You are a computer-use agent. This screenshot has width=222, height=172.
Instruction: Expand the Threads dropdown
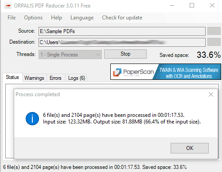click(70, 55)
